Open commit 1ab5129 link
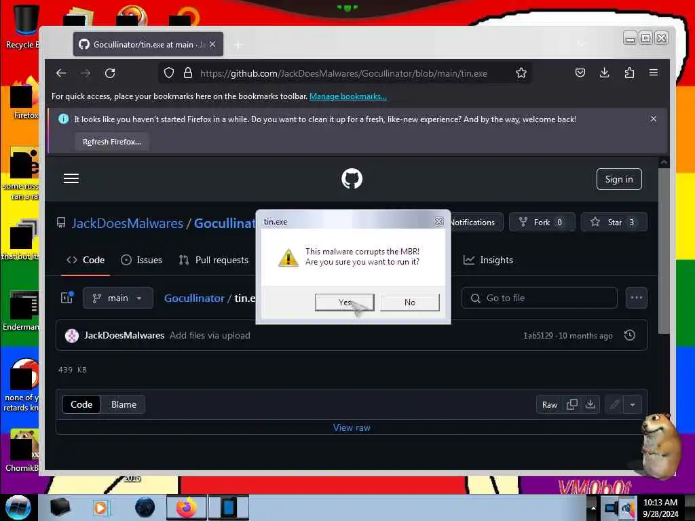This screenshot has height=521, width=695. [538, 336]
